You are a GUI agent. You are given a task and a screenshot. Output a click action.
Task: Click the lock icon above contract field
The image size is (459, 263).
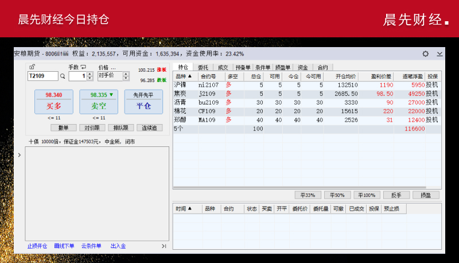point(32,67)
